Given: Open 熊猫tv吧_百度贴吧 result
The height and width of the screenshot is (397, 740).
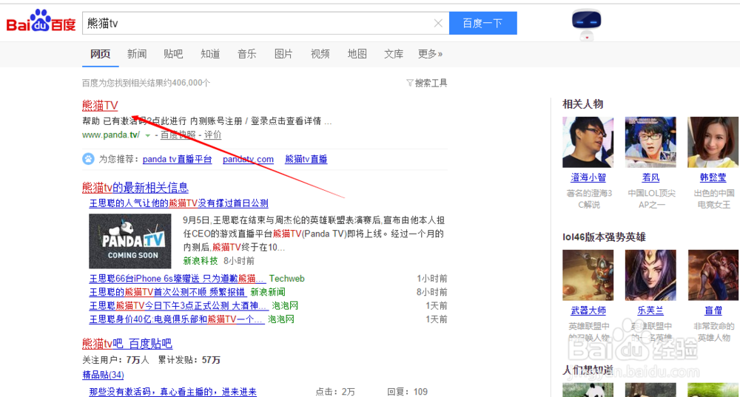Looking at the screenshot, I should tap(127, 344).
